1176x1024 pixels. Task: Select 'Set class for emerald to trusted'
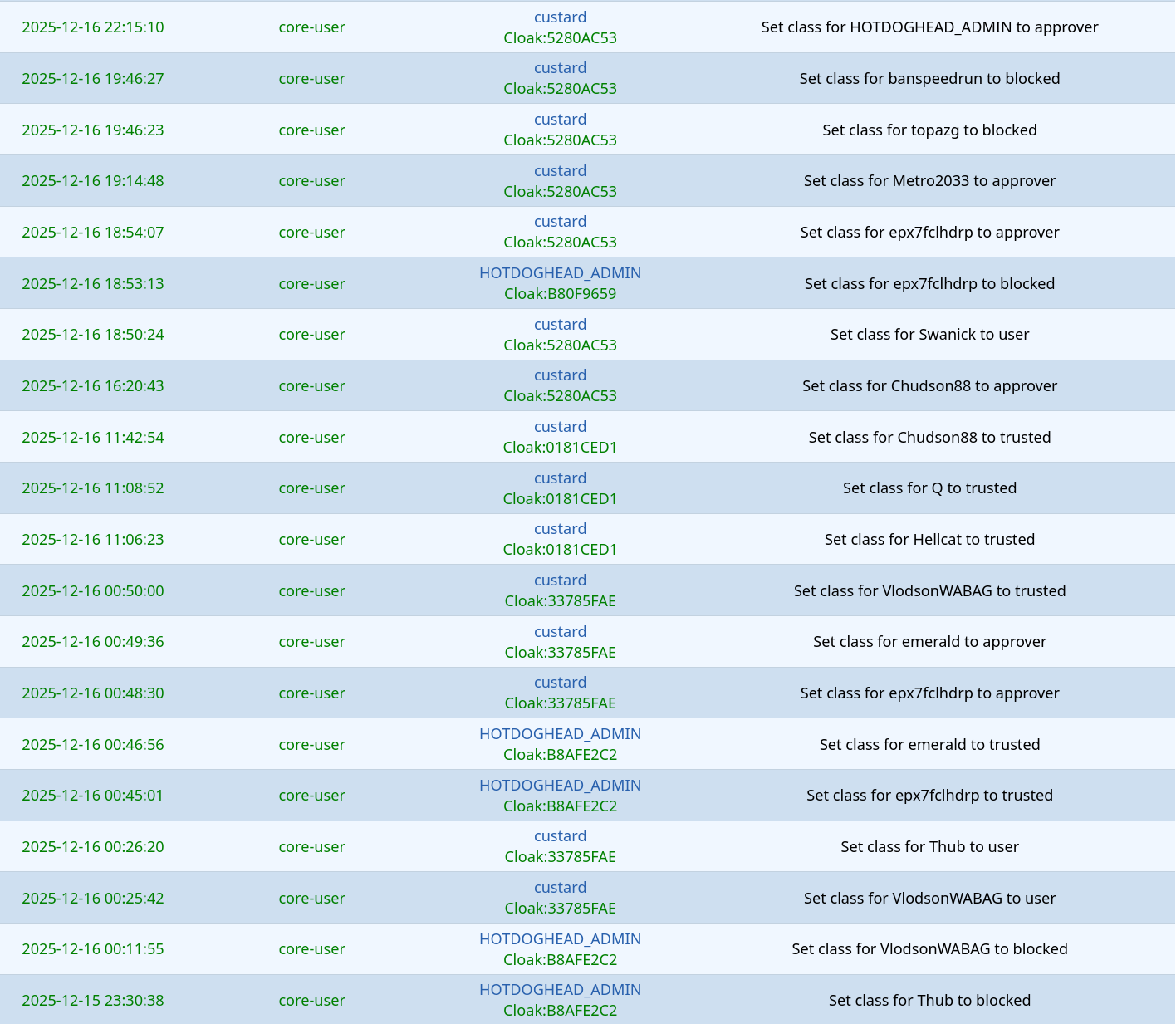point(929,745)
